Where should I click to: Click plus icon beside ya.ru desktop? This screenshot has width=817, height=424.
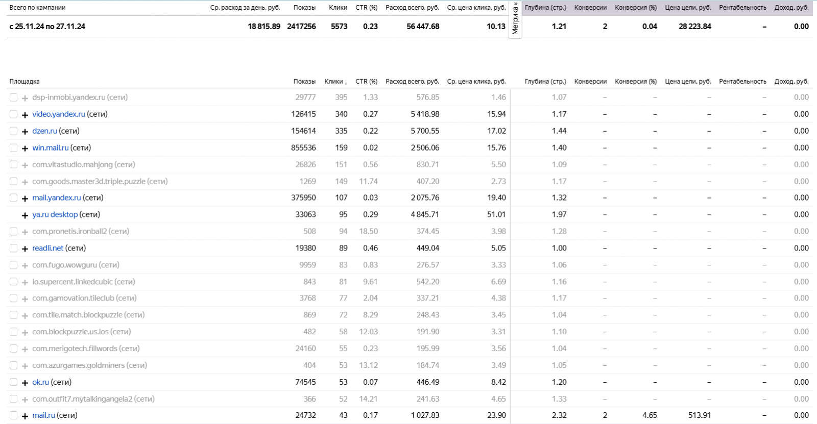25,215
